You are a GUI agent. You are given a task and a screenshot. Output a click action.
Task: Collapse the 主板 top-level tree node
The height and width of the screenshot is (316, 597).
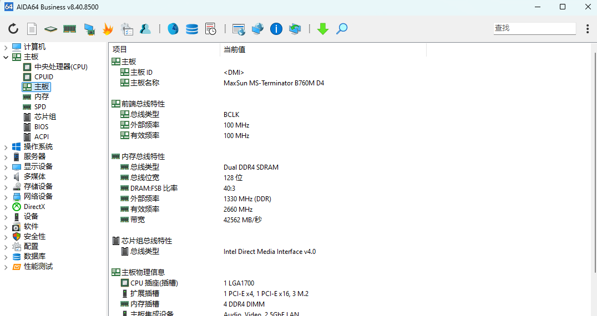tap(6, 57)
